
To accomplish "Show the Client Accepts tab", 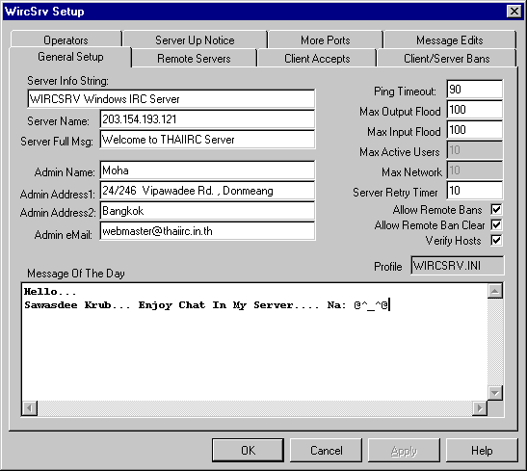I will click(317, 58).
